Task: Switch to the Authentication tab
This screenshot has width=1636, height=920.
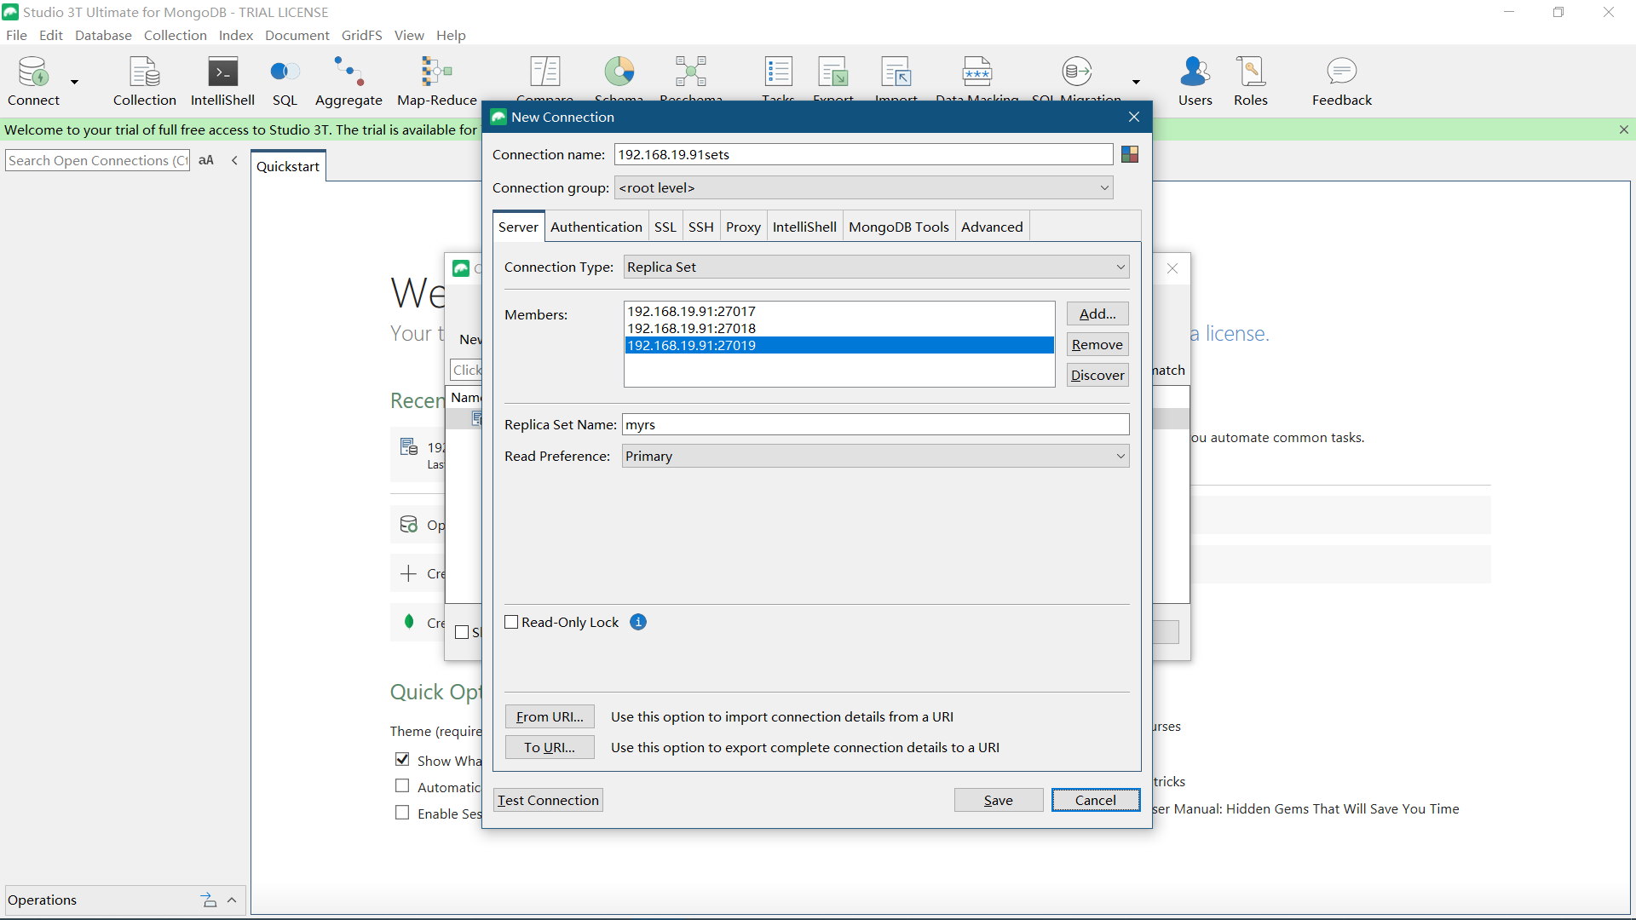Action: click(596, 227)
